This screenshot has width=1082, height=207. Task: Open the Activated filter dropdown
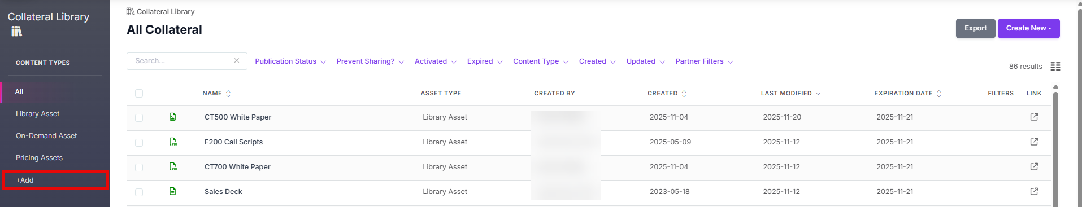(436, 61)
